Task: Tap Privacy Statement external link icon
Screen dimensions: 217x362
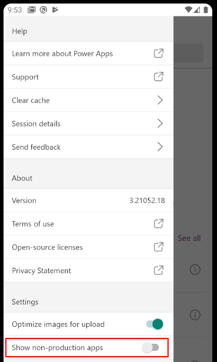Action: [159, 270]
